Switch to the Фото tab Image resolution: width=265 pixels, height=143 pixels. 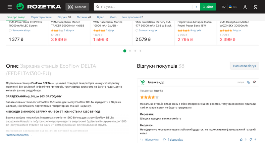pos(113,17)
